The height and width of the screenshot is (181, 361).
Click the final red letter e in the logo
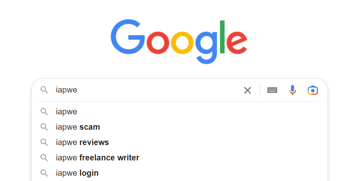pos(237,43)
